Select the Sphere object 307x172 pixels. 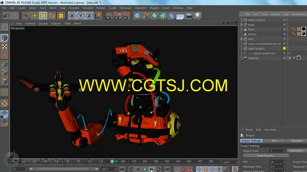pos(252,34)
